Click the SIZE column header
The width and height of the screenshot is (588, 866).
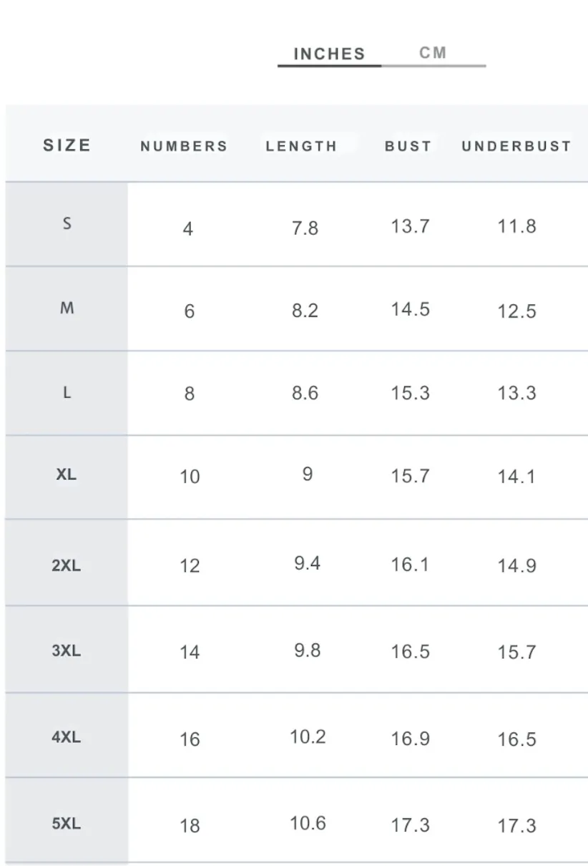pyautogui.click(x=67, y=145)
